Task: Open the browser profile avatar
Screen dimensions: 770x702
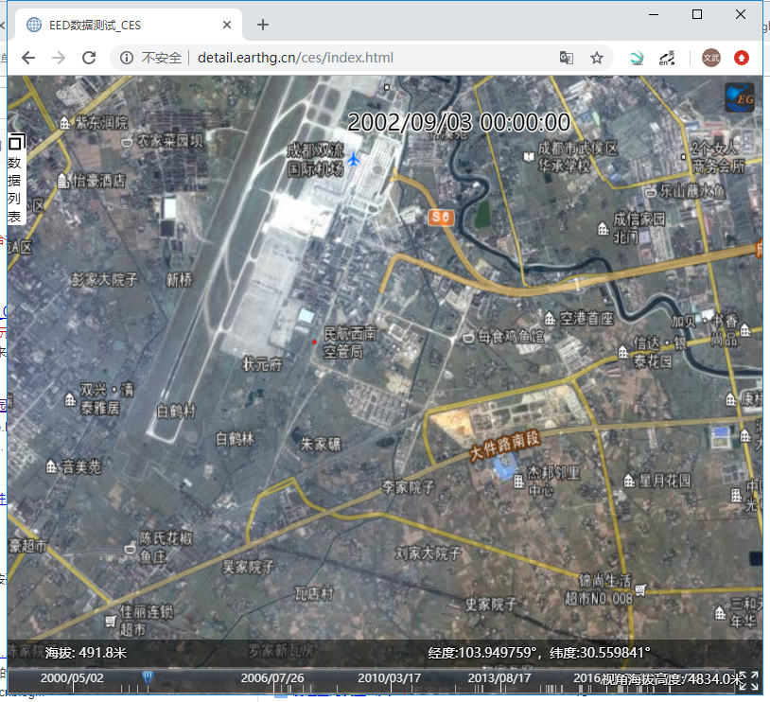Action: (x=710, y=58)
